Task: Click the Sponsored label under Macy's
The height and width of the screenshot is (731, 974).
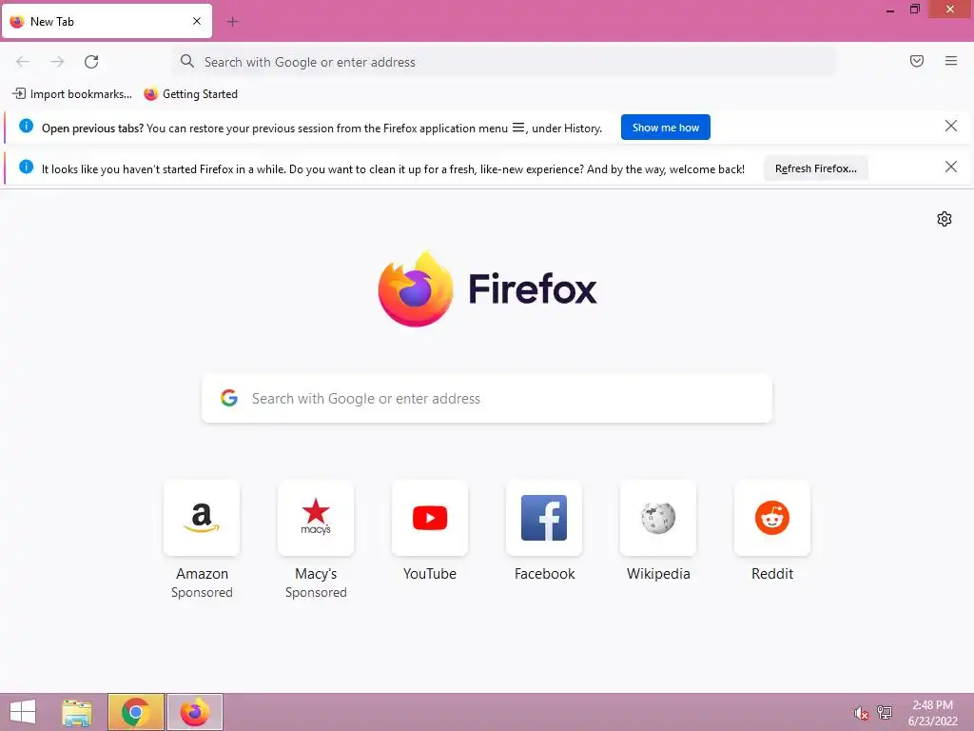Action: click(x=316, y=592)
